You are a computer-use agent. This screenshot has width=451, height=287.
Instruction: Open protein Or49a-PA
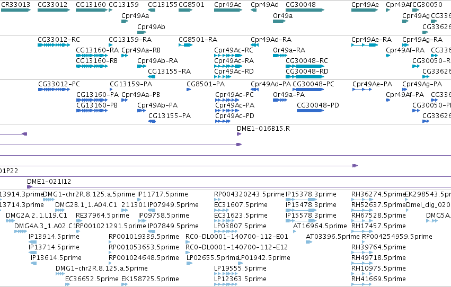click(x=289, y=95)
